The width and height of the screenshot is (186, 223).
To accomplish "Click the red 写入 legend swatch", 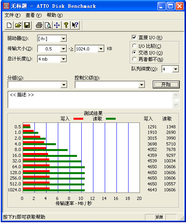I will [x=78, y=119].
